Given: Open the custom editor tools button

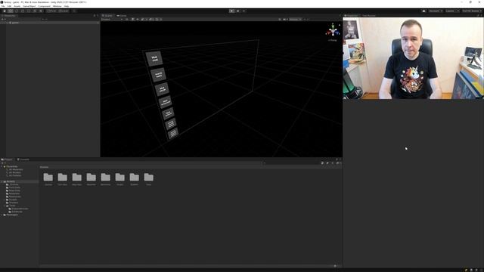Looking at the screenshot, I should pyautogui.click(x=41, y=11).
